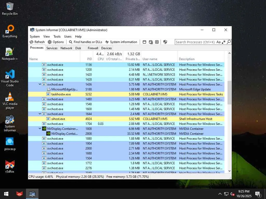Open the Tools menu
Screen dimensions: 266x199
[x=57, y=37]
